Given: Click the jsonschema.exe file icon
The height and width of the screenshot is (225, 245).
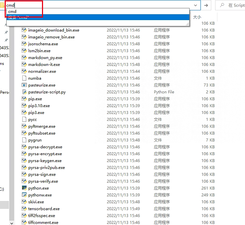Looking at the screenshot, I should [24, 44].
